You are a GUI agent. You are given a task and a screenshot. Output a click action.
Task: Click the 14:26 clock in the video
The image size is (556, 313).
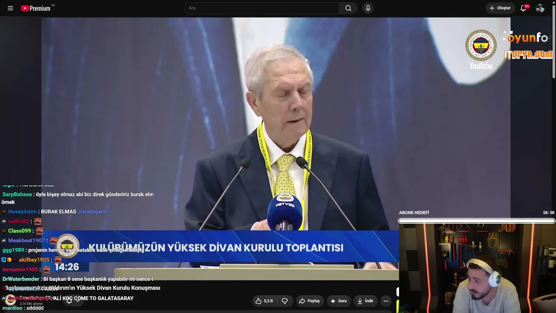(67, 266)
